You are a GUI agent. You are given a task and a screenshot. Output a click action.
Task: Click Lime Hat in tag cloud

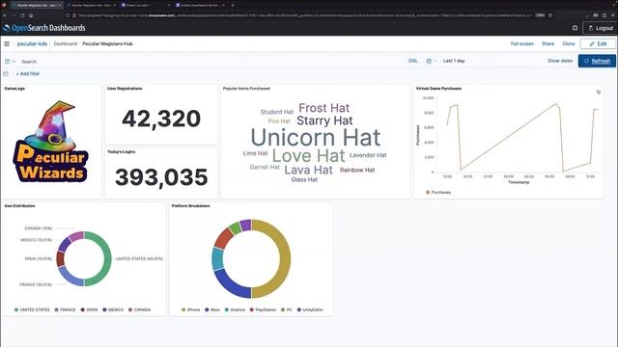pyautogui.click(x=255, y=153)
